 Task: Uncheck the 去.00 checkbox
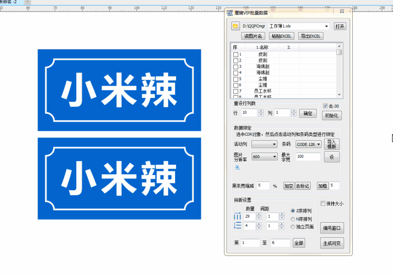pyautogui.click(x=325, y=106)
